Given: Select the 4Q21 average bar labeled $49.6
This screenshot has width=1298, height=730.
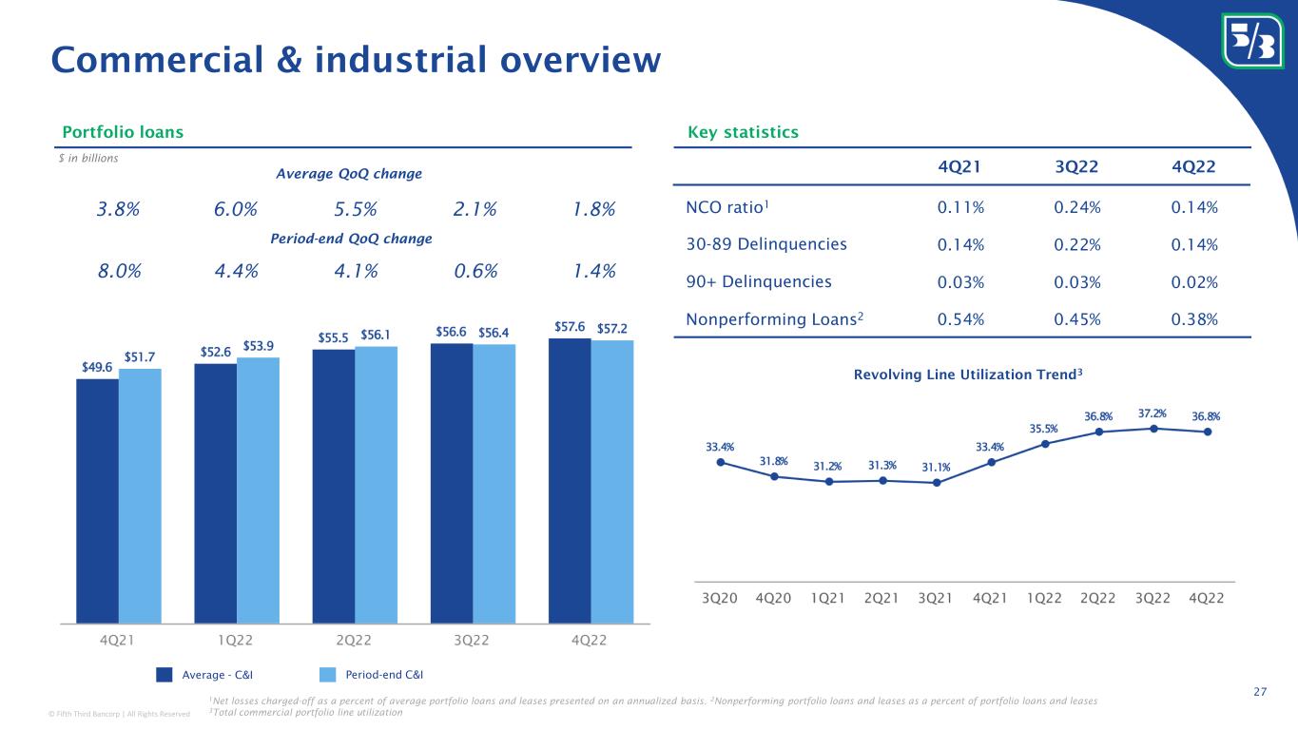Looking at the screenshot, I should (x=98, y=500).
